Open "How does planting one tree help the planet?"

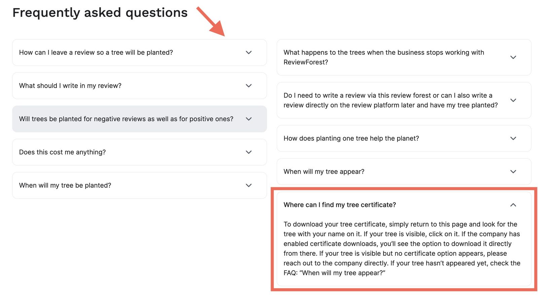(351, 138)
